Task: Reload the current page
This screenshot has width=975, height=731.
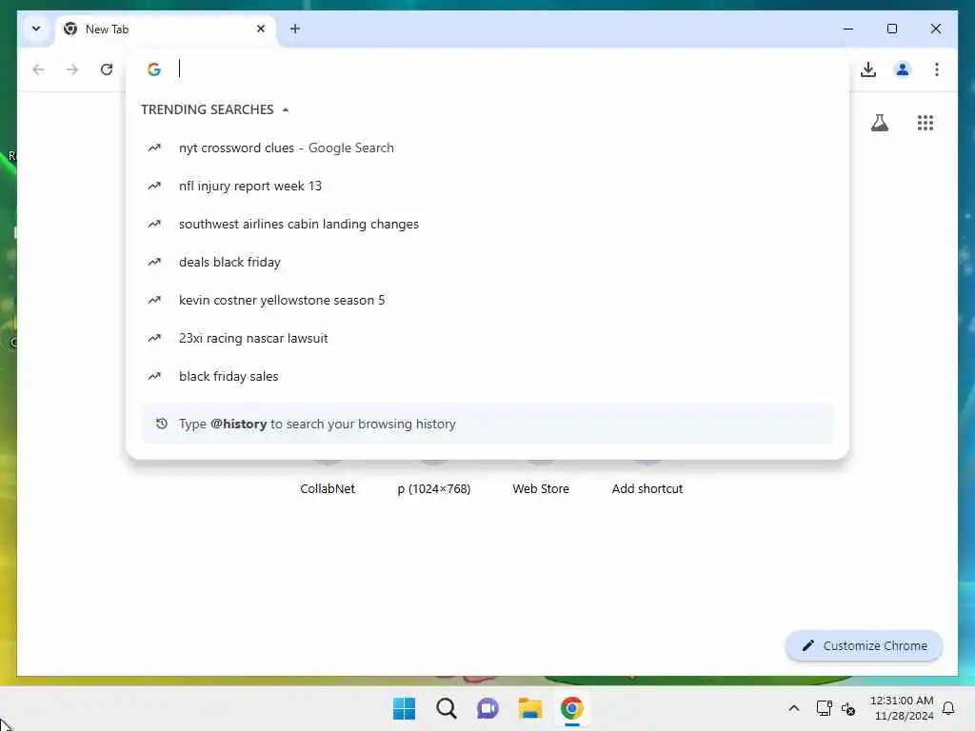Action: coord(107,69)
